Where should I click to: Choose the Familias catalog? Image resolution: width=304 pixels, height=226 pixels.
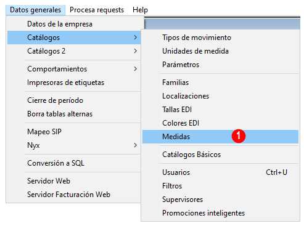click(x=220, y=83)
